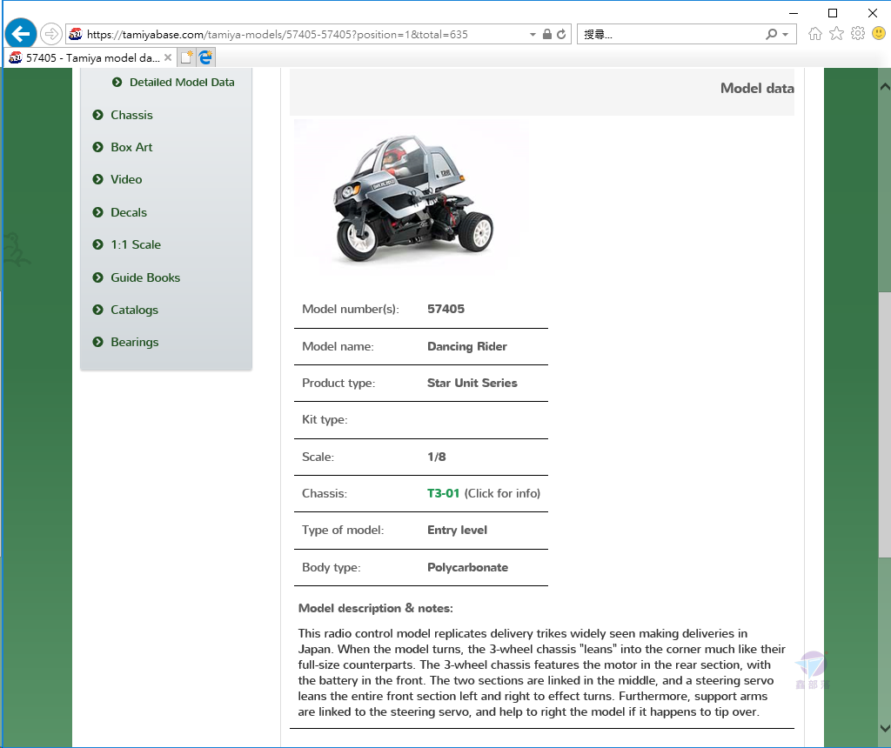Select the scale value 1/8
891x748 pixels.
point(437,457)
